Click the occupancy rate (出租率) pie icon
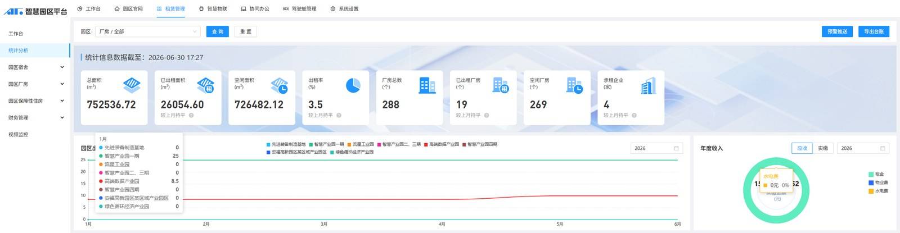900x233 pixels. pyautogui.click(x=353, y=85)
